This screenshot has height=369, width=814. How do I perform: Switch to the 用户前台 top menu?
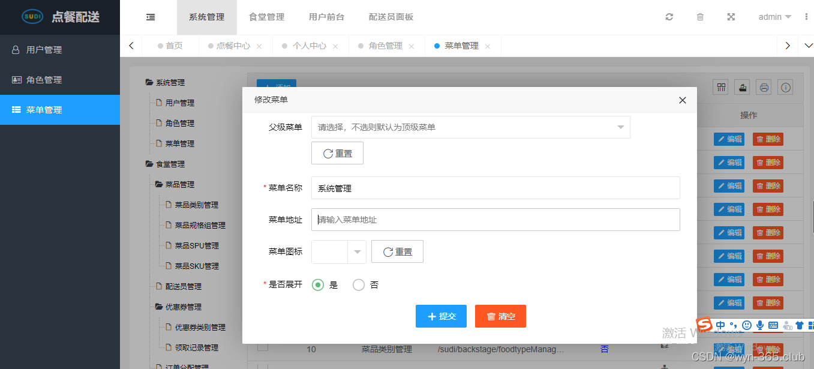[x=327, y=17]
